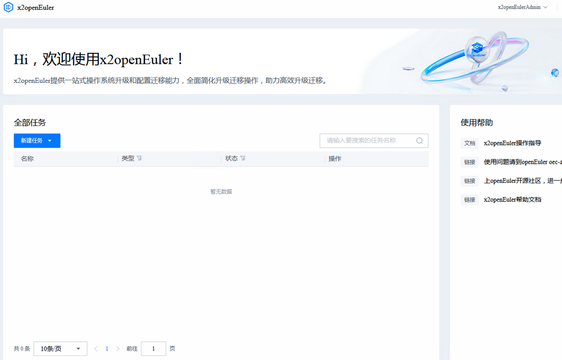
Task: Click the x2openEuler logo icon
Action: 8,7
